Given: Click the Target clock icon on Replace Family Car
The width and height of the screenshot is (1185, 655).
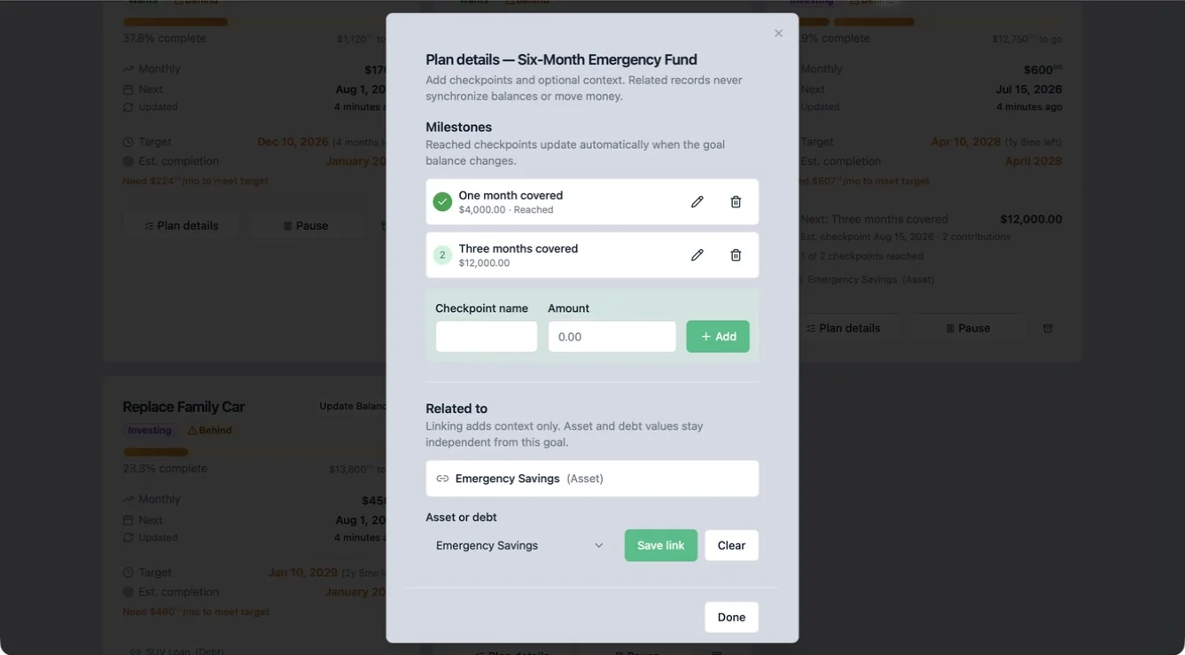Looking at the screenshot, I should [x=129, y=573].
